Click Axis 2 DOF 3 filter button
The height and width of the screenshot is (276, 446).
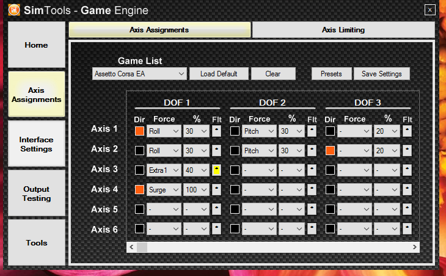pos(407,150)
